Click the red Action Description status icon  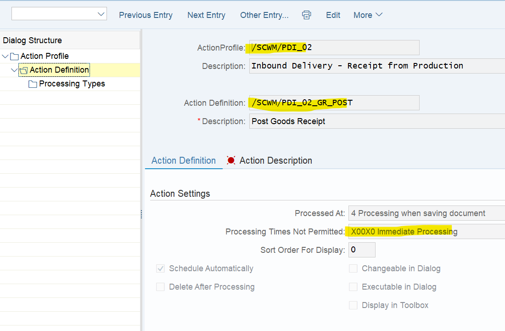point(231,160)
